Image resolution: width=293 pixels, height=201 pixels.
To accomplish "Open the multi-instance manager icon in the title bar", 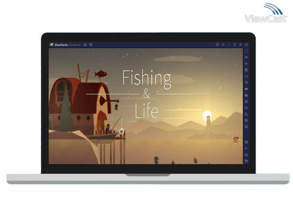I will point(91,45).
